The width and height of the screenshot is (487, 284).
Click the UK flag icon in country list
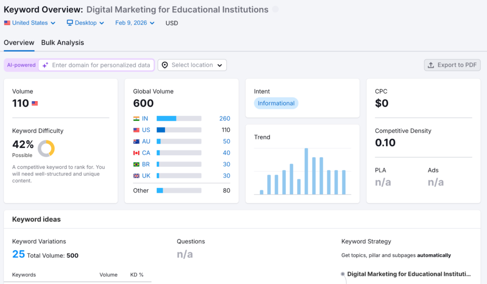pyautogui.click(x=136, y=176)
